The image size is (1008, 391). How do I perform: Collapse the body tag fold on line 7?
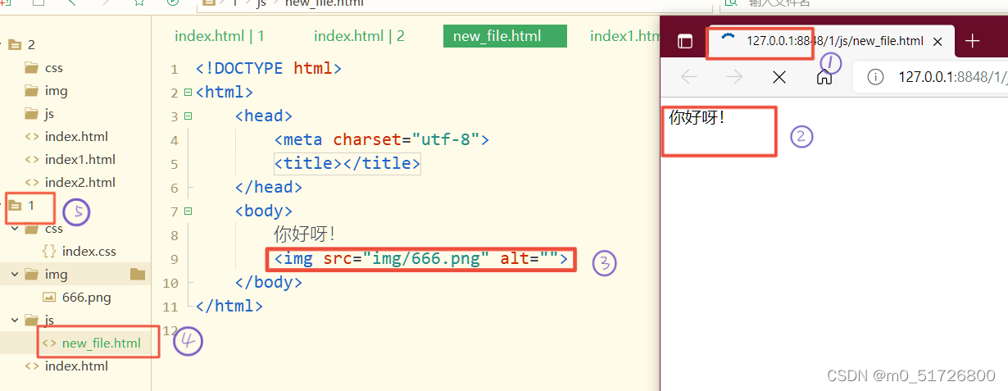pos(188,211)
